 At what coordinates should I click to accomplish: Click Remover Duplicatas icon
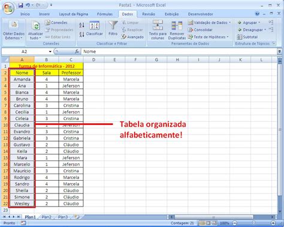click(x=177, y=26)
